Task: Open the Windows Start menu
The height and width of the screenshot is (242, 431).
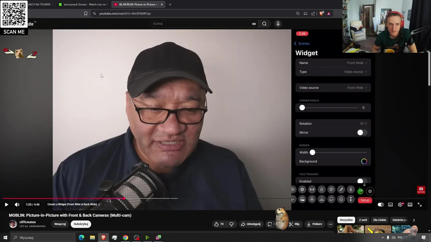Action: 5,238
